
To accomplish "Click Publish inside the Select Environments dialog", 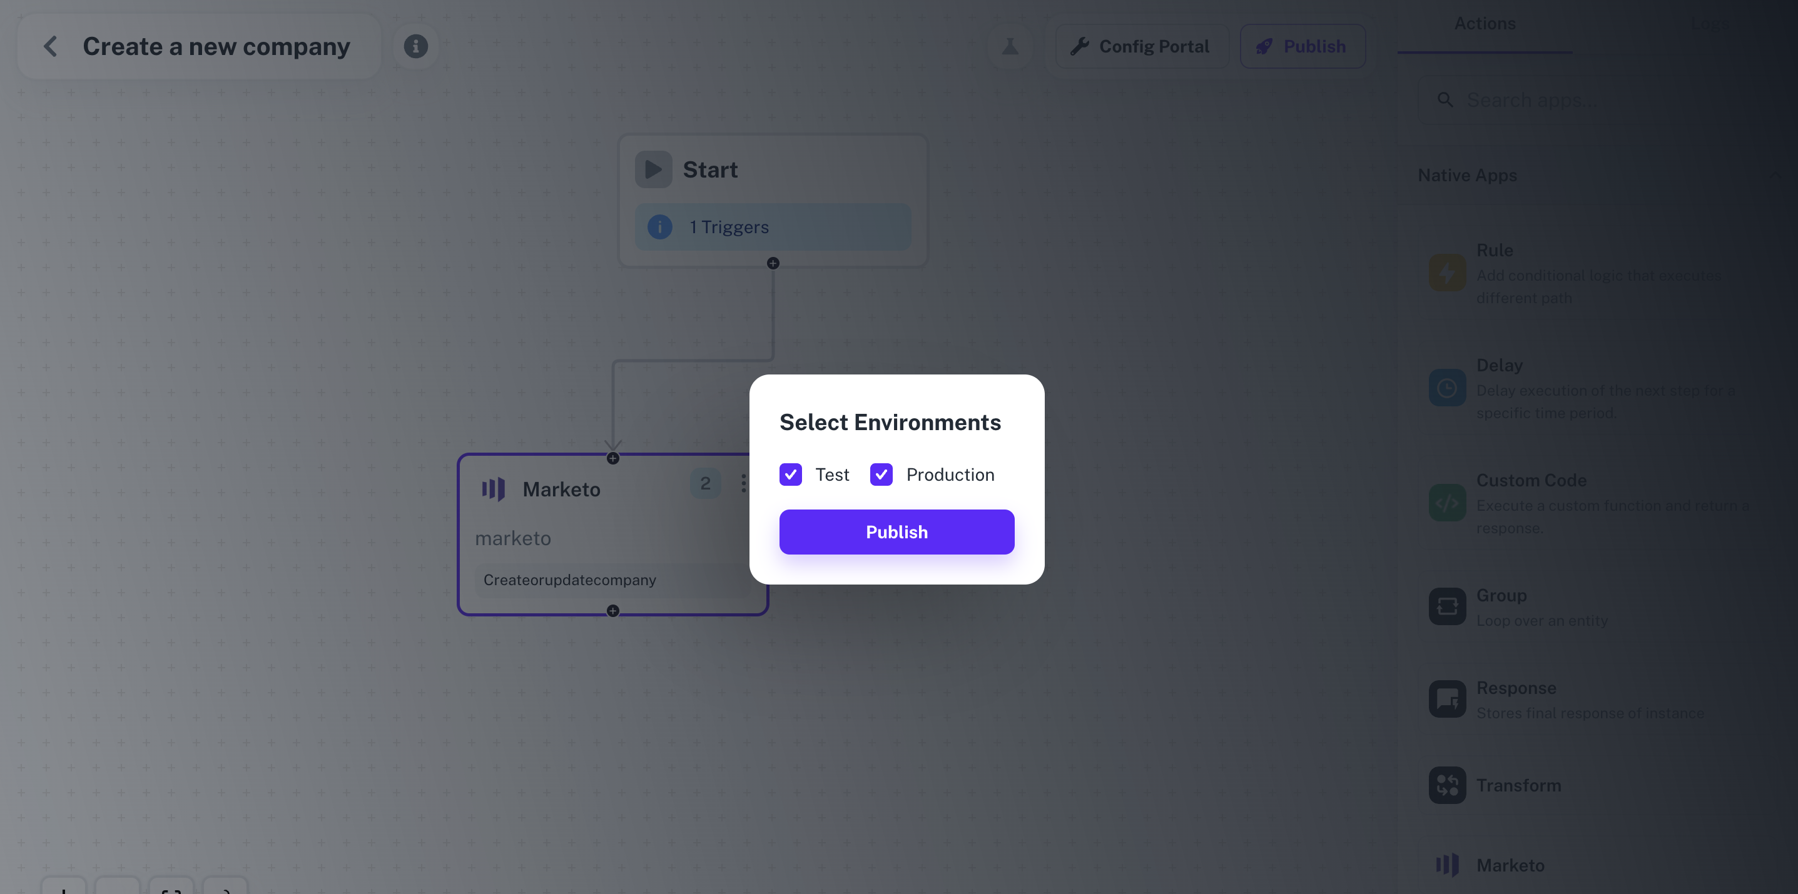I will click(896, 531).
